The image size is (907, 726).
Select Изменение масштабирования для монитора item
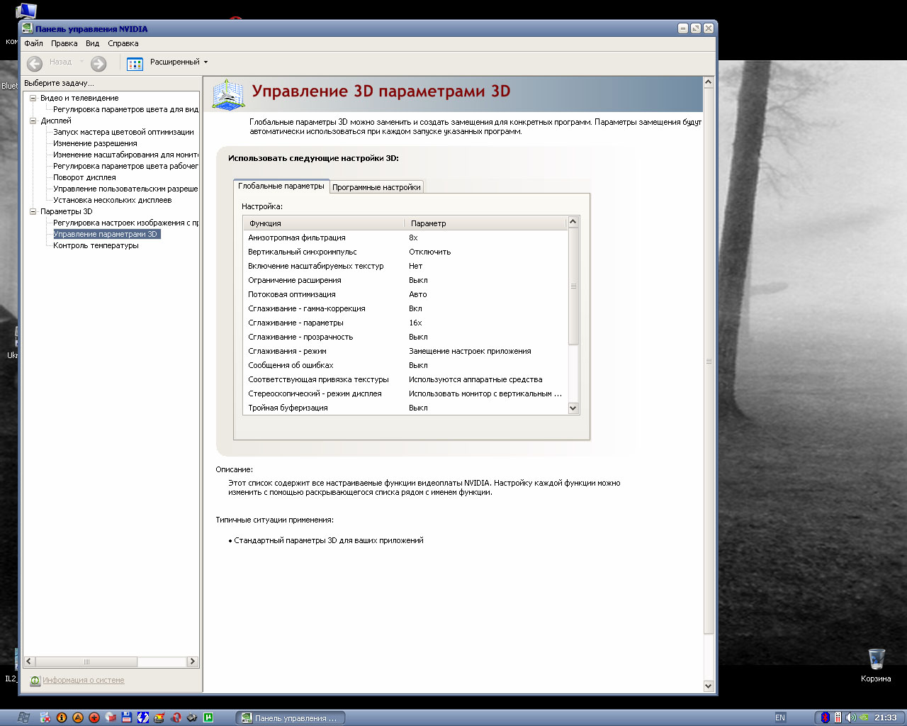(125, 155)
